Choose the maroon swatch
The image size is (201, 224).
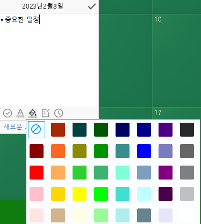[x=37, y=151]
